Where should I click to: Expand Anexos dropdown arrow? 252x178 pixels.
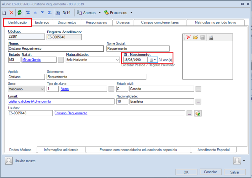(x=100, y=12)
